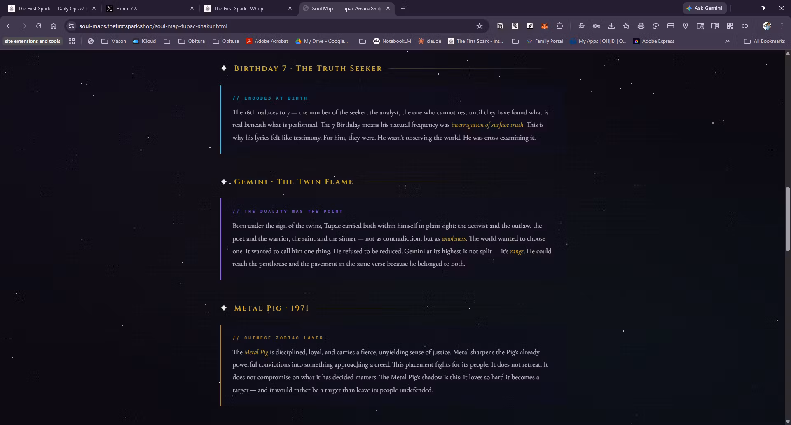
Task: Open the Mason bookmarks folder
Action: pos(114,41)
